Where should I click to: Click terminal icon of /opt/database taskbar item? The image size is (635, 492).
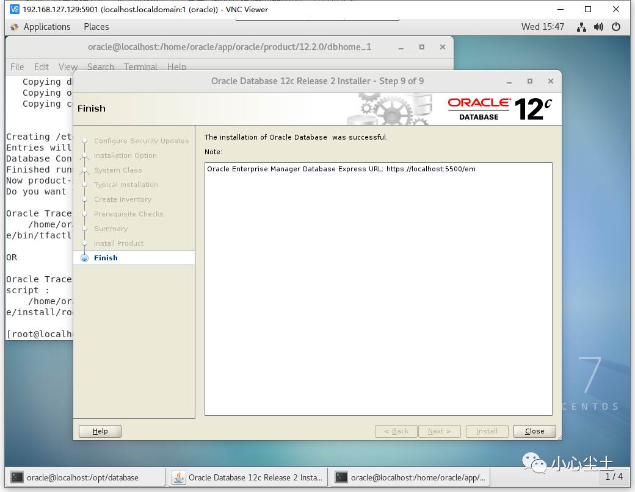point(17,477)
